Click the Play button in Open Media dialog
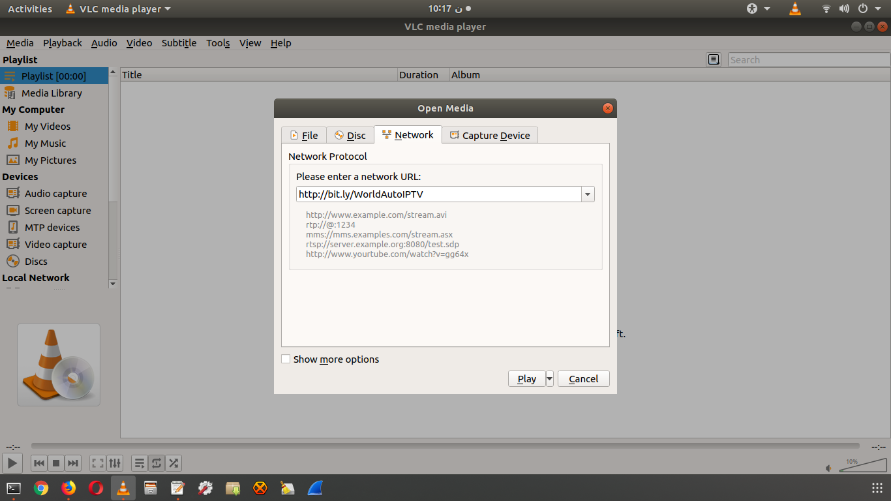This screenshot has width=891, height=501. (526, 379)
